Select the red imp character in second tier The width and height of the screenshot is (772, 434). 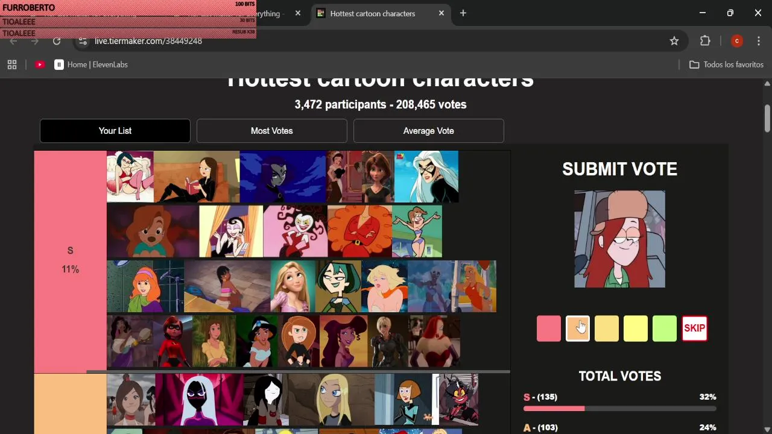pos(458,400)
